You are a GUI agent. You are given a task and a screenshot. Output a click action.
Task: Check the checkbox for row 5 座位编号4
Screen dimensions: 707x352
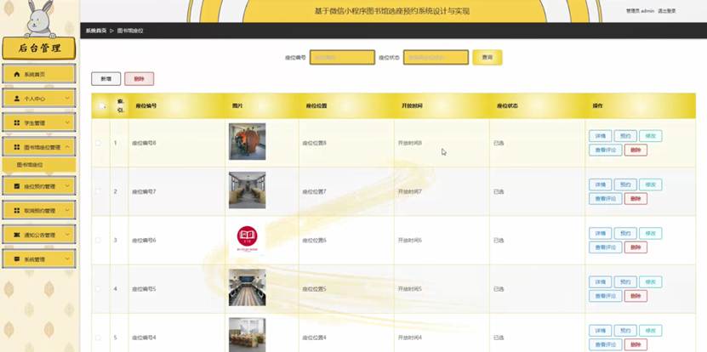tap(99, 338)
